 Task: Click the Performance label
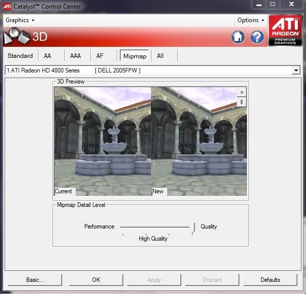tap(99, 227)
